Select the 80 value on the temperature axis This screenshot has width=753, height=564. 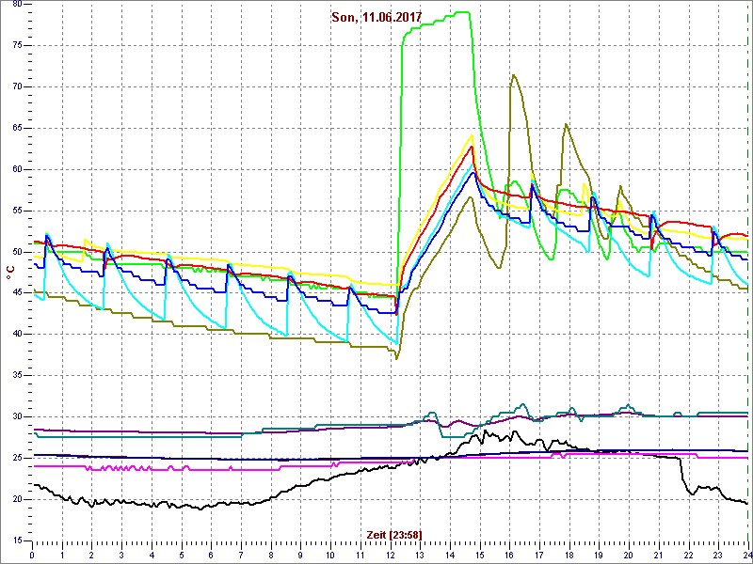click(17, 5)
